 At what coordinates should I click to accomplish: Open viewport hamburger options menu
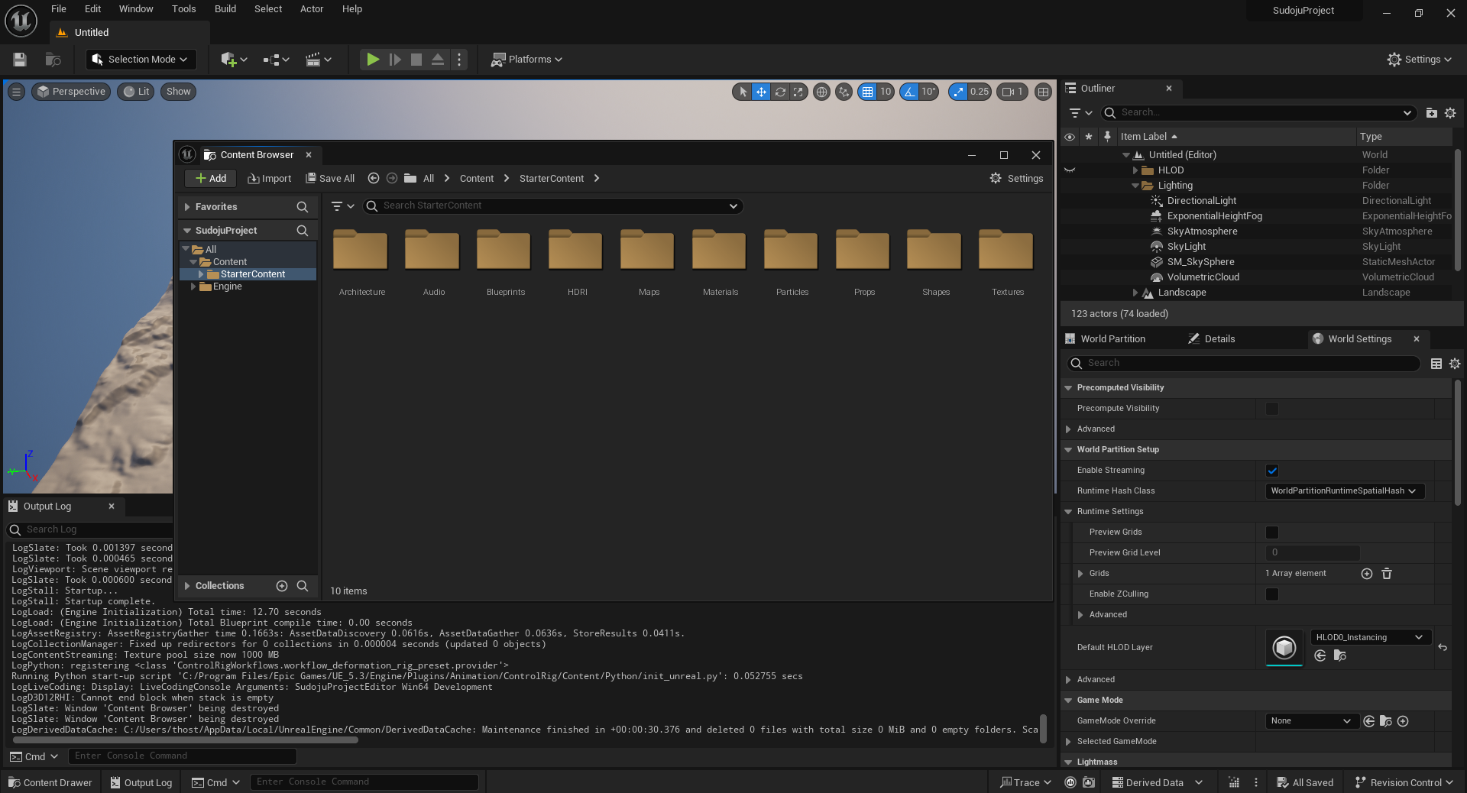[x=16, y=92]
